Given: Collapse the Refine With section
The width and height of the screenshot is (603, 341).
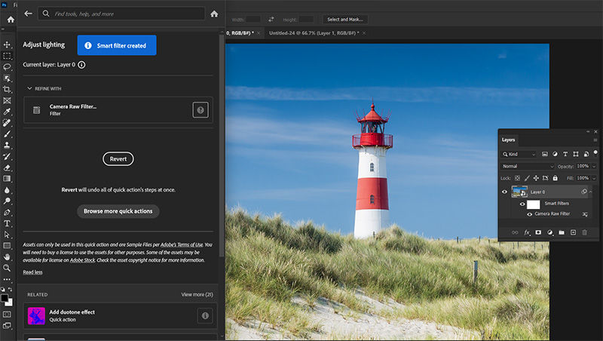Looking at the screenshot, I should 30,88.
